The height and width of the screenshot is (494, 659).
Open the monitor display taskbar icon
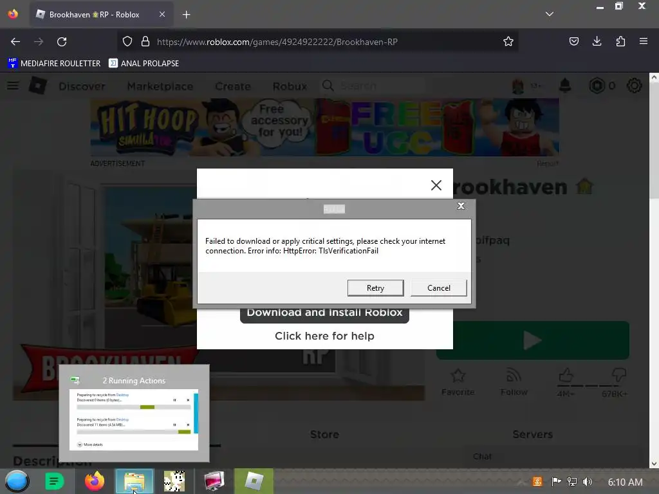tap(214, 481)
